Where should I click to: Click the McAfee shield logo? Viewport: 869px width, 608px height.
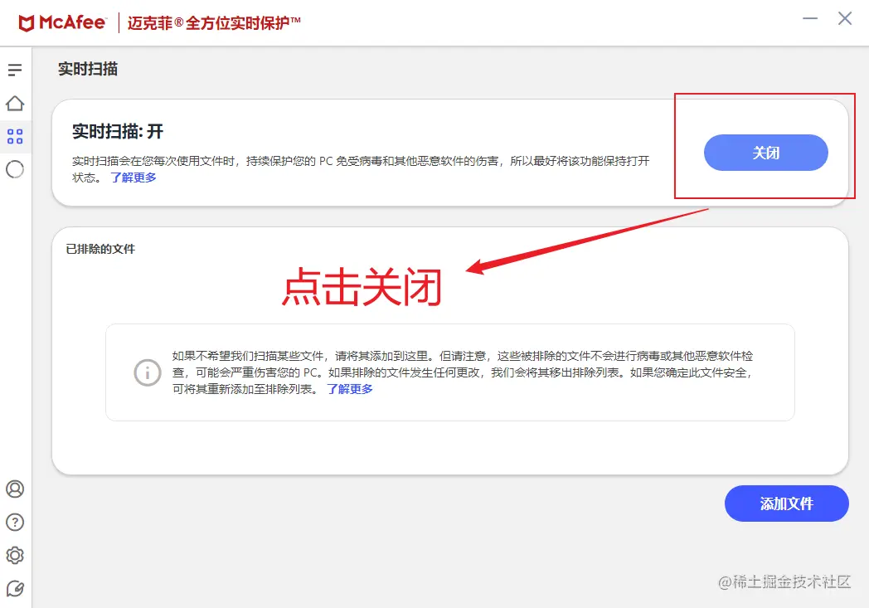pyautogui.click(x=26, y=23)
